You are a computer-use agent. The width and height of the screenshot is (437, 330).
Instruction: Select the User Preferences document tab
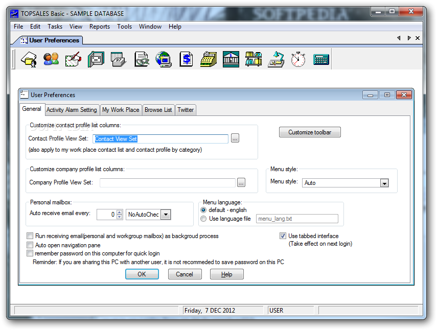tap(51, 40)
